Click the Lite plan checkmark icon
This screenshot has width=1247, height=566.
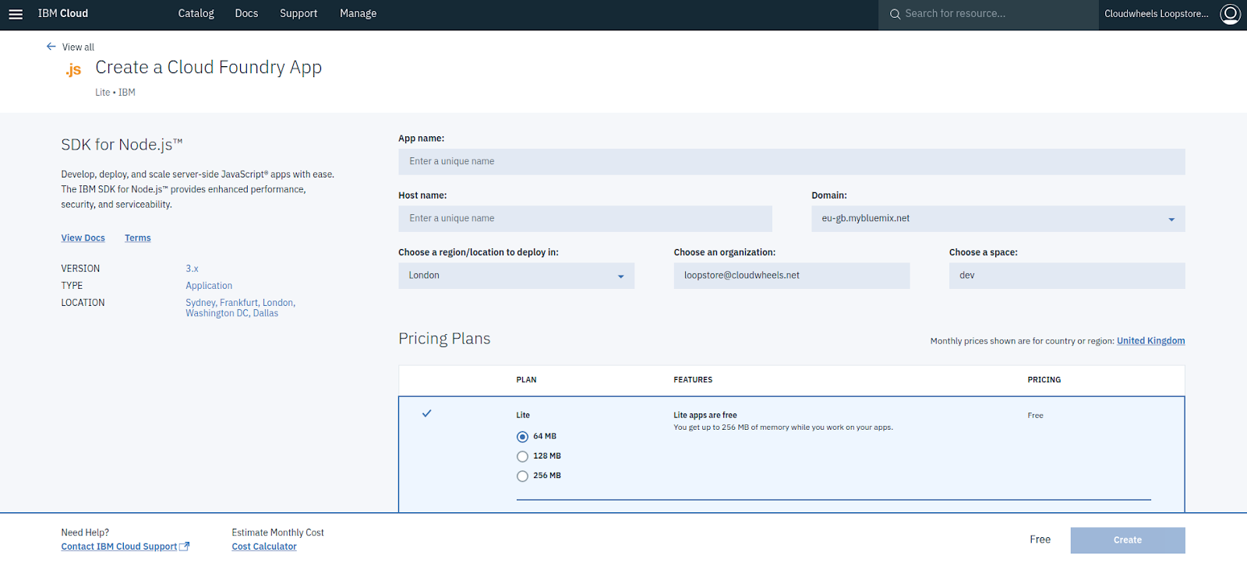(426, 413)
